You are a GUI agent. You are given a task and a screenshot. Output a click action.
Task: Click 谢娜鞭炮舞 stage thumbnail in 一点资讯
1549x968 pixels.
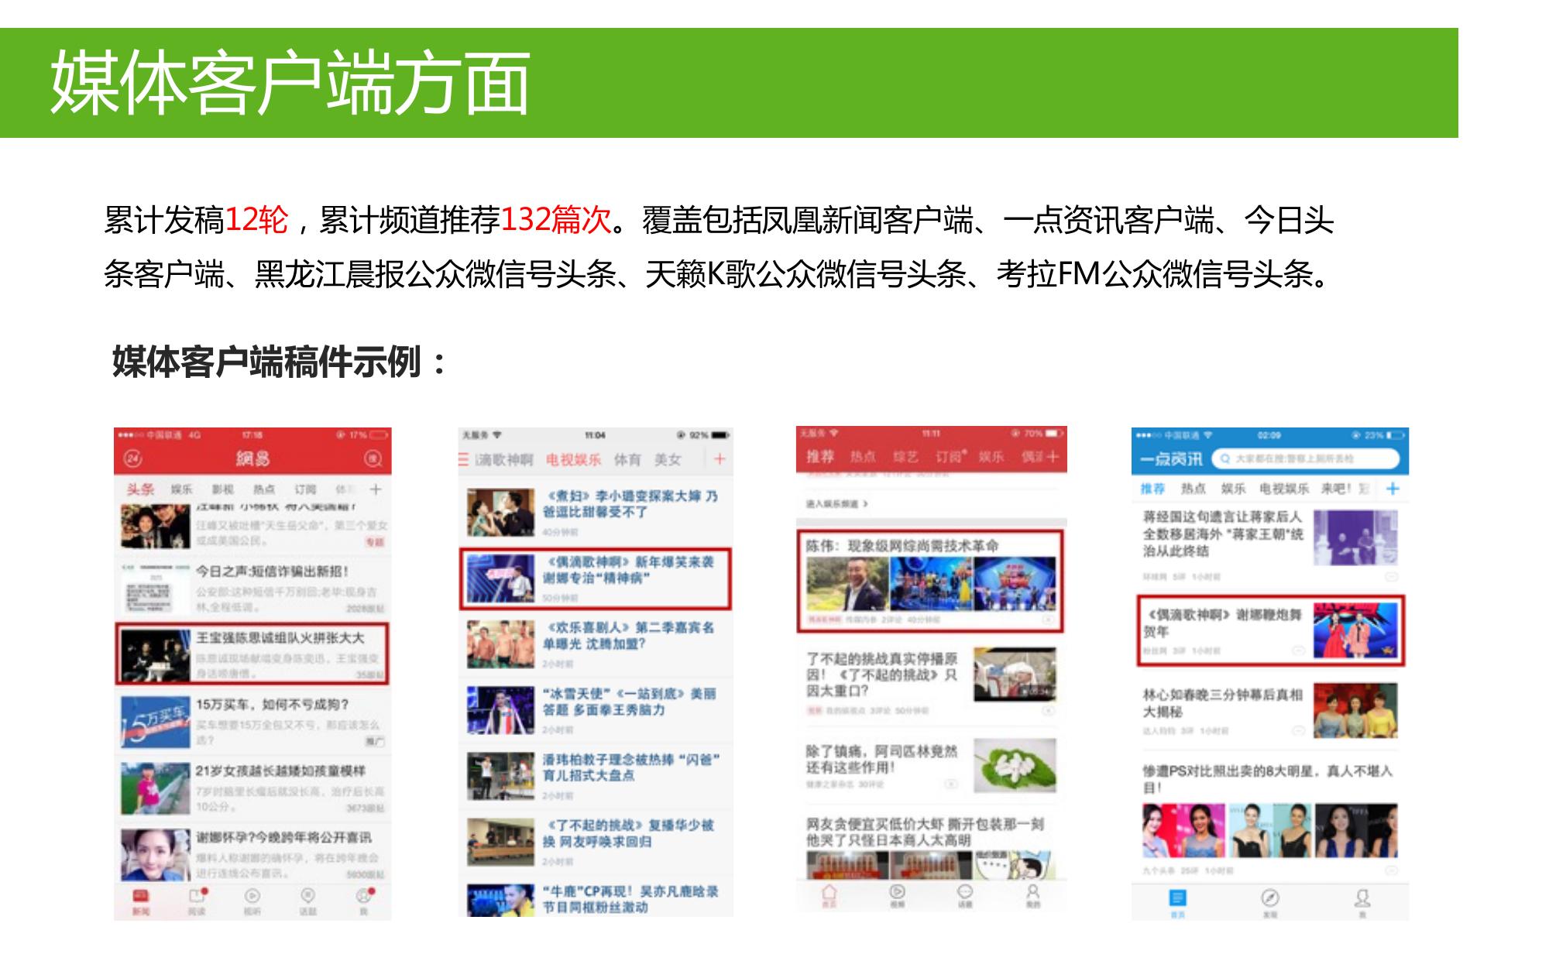(x=1356, y=631)
